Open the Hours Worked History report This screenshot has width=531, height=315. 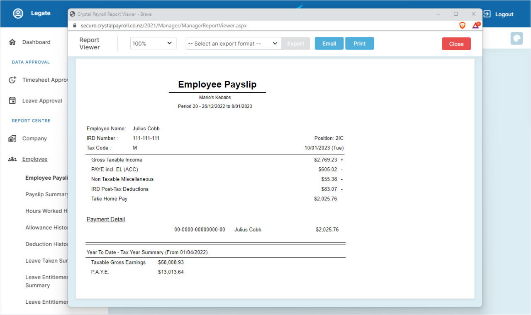(46, 211)
